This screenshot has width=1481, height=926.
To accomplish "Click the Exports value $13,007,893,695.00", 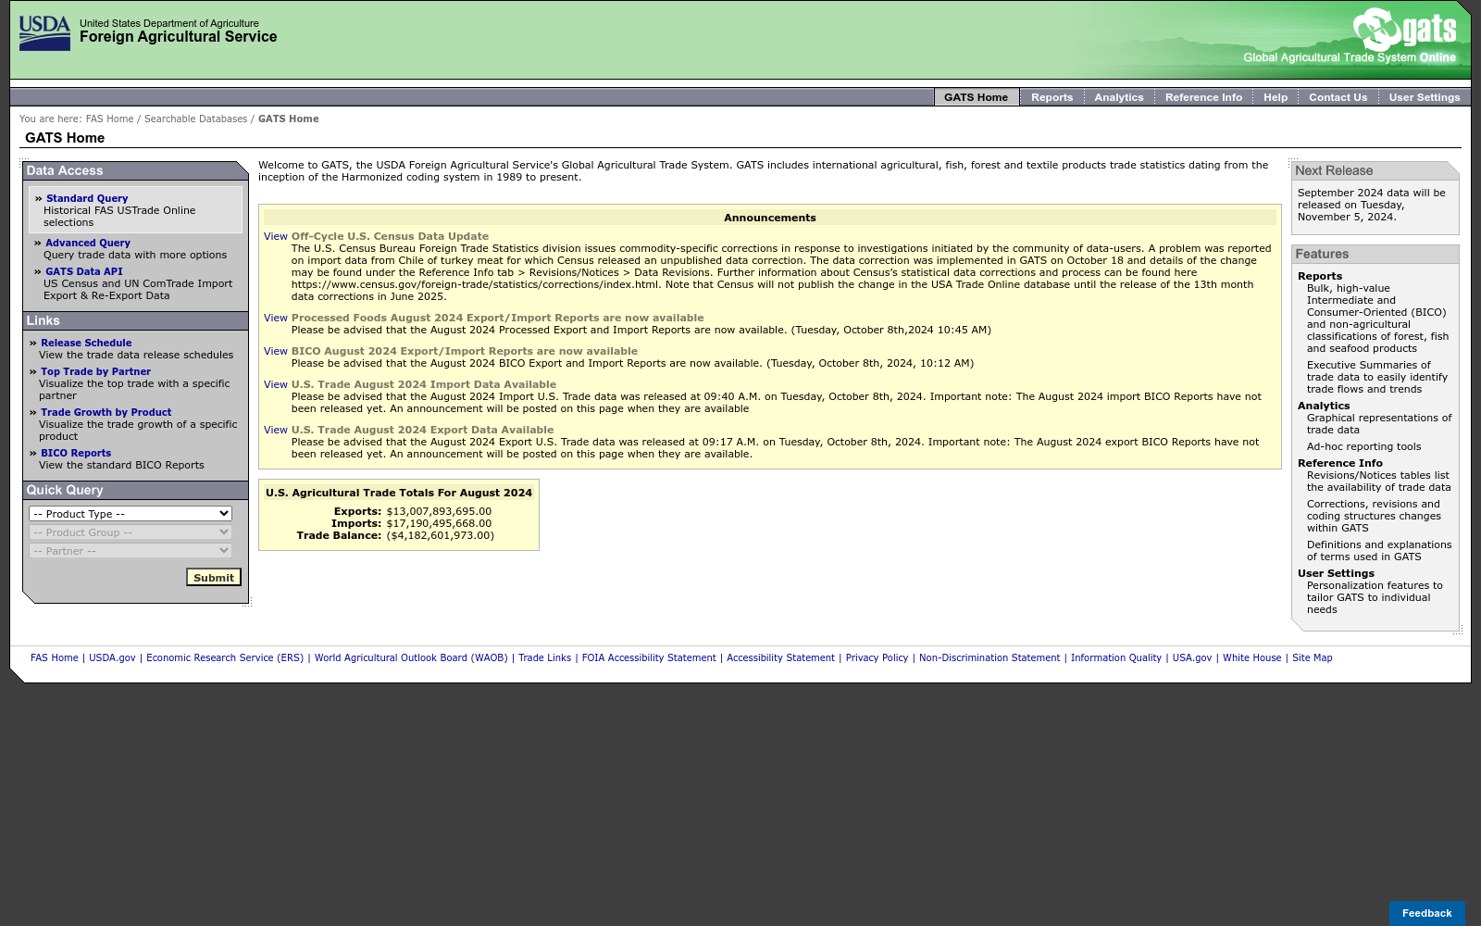I will [439, 512].
